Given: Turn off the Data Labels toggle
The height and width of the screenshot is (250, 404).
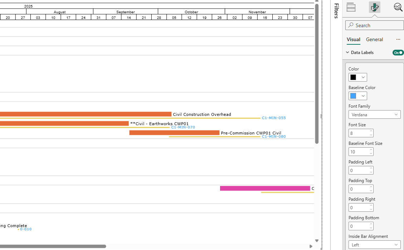Looking at the screenshot, I should [398, 52].
